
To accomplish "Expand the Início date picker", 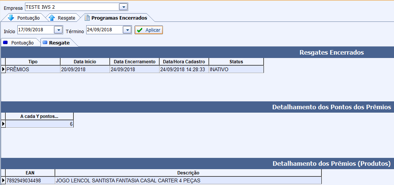I will click(x=58, y=30).
